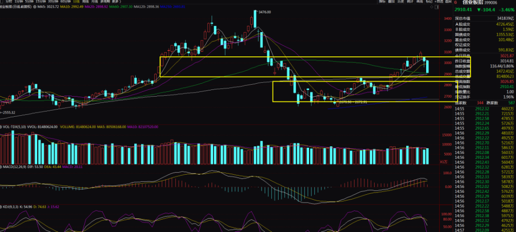Click the panel toggle square icon
516x232 pixels.
click(437, 7)
